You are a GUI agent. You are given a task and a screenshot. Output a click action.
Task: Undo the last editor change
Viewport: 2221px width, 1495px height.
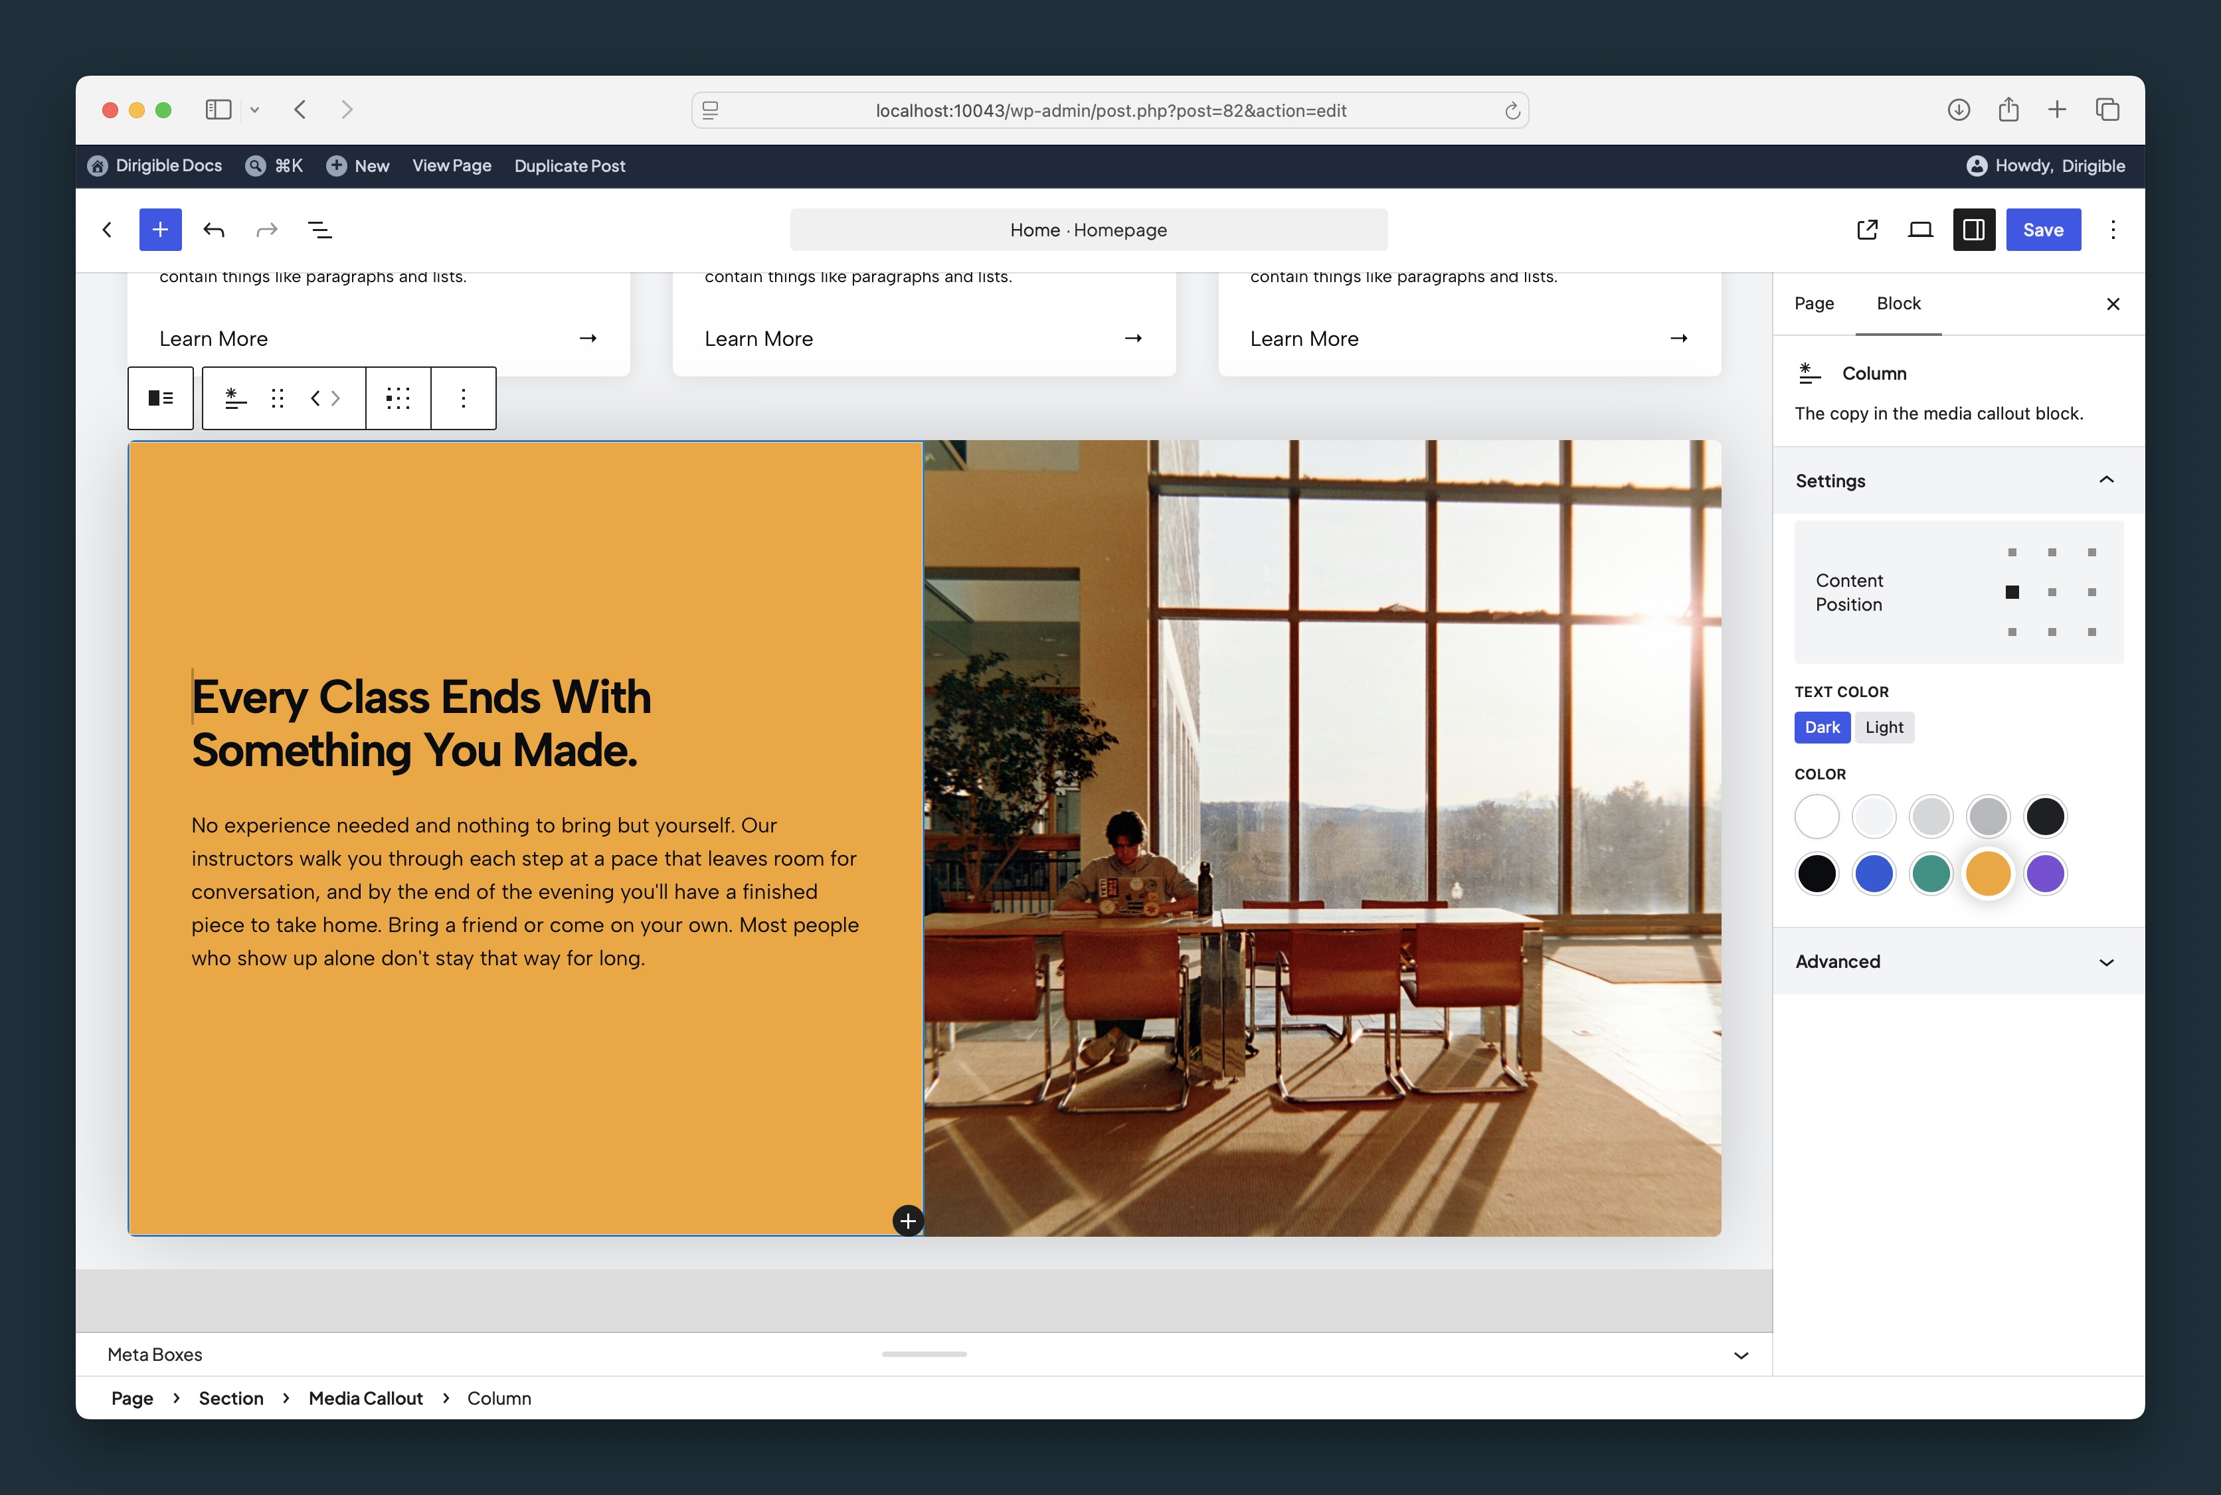pos(214,230)
